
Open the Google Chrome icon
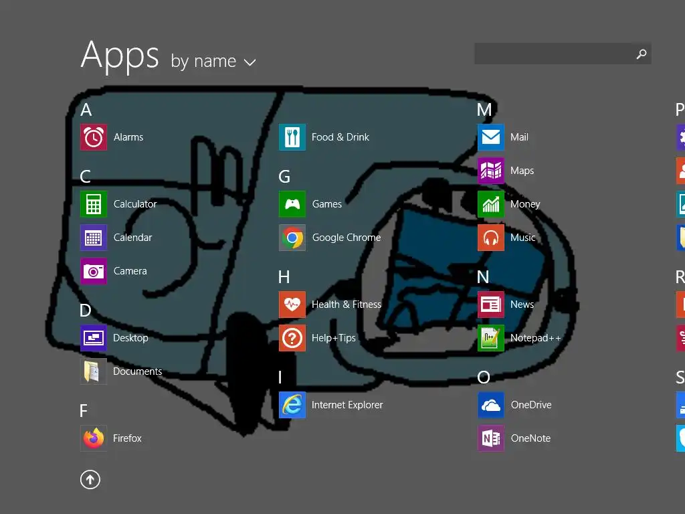click(x=292, y=238)
